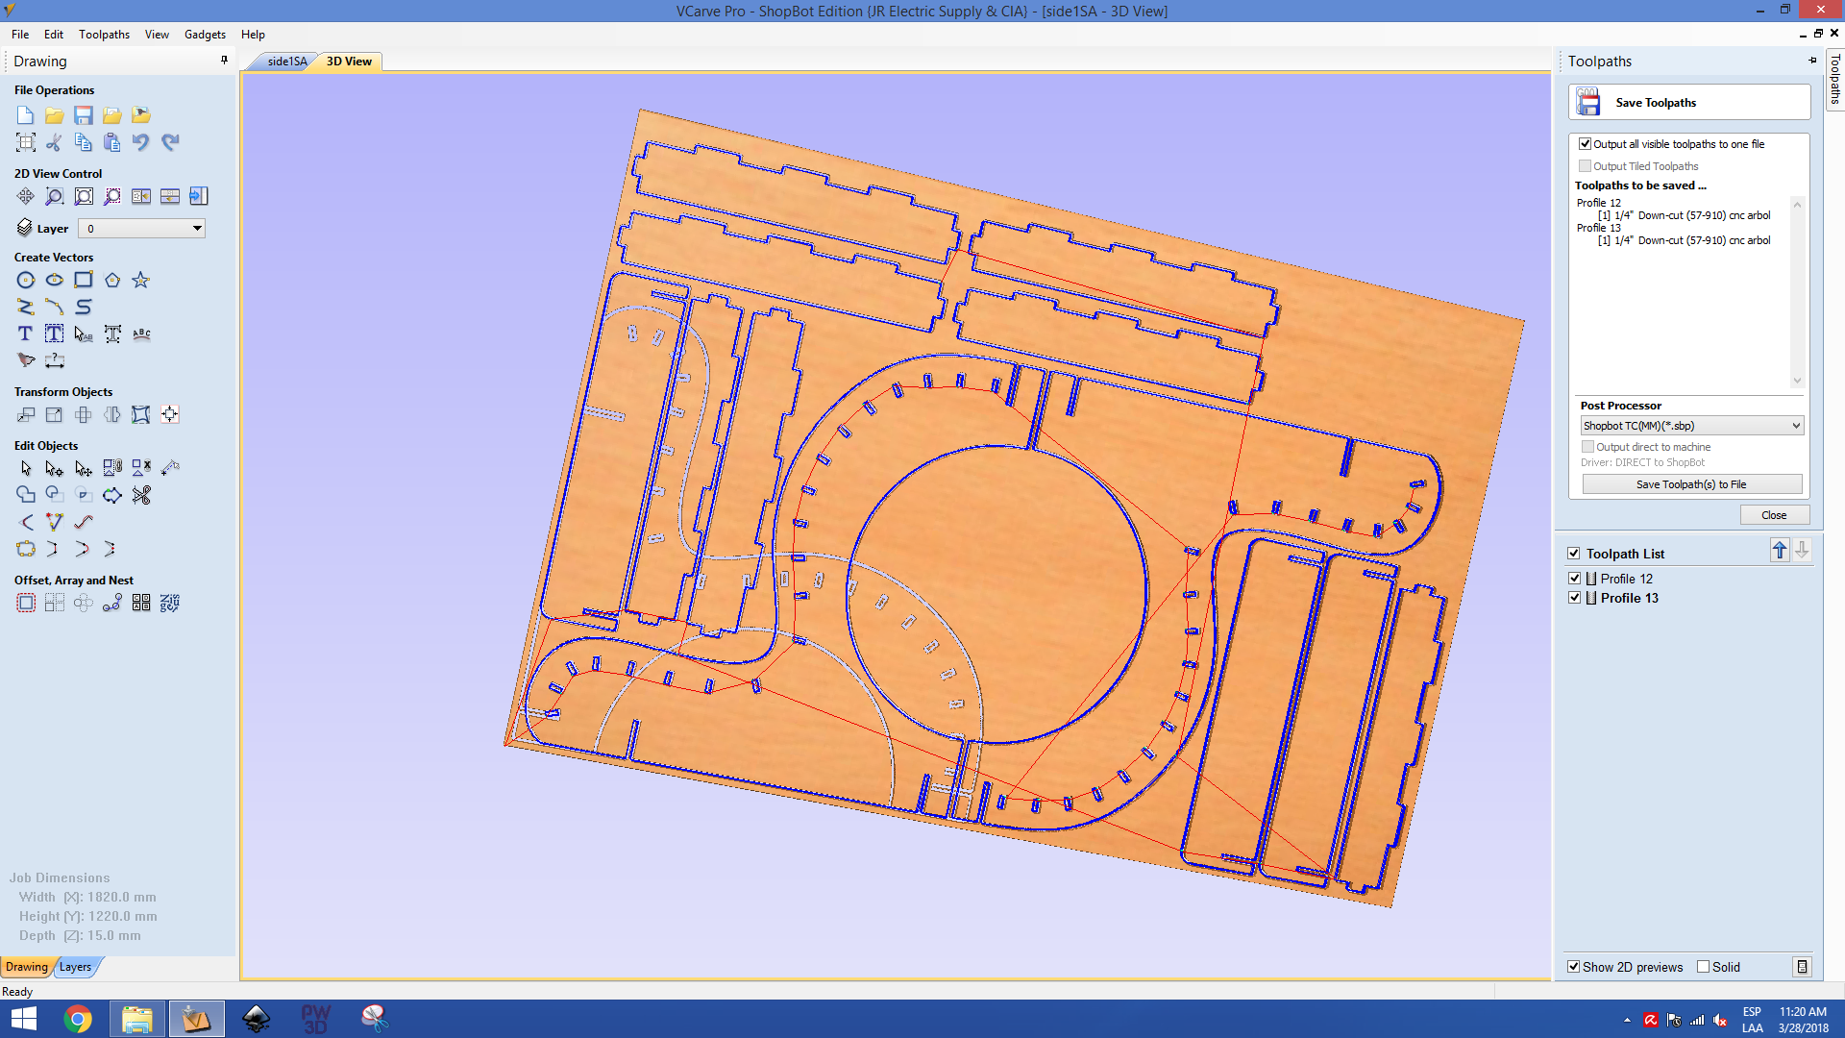
Task: Hide Profile 12 toolpath checkbox
Action: pyautogui.click(x=1574, y=579)
